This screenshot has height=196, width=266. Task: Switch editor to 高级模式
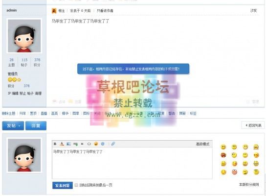[202, 144]
